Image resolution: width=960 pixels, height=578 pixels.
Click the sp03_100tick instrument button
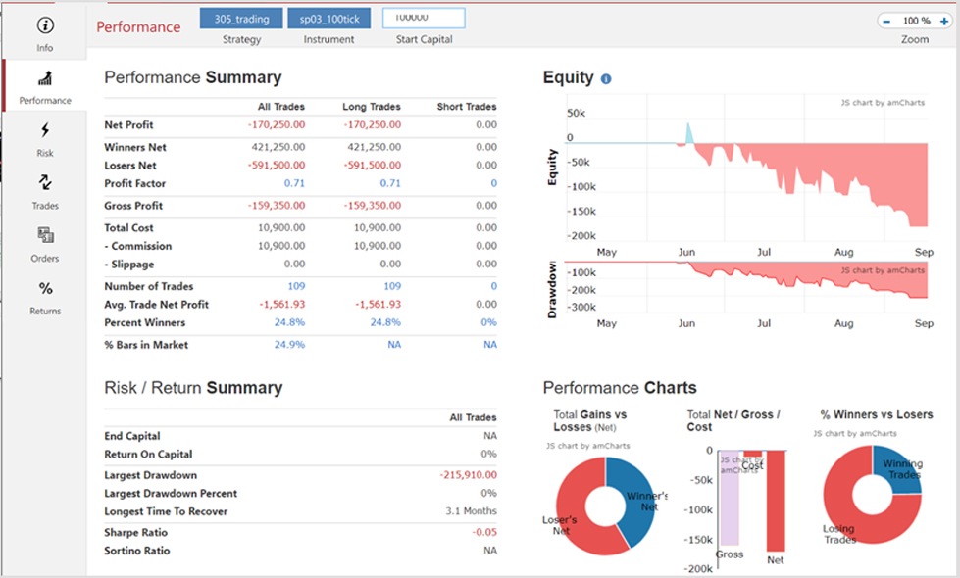coord(329,19)
